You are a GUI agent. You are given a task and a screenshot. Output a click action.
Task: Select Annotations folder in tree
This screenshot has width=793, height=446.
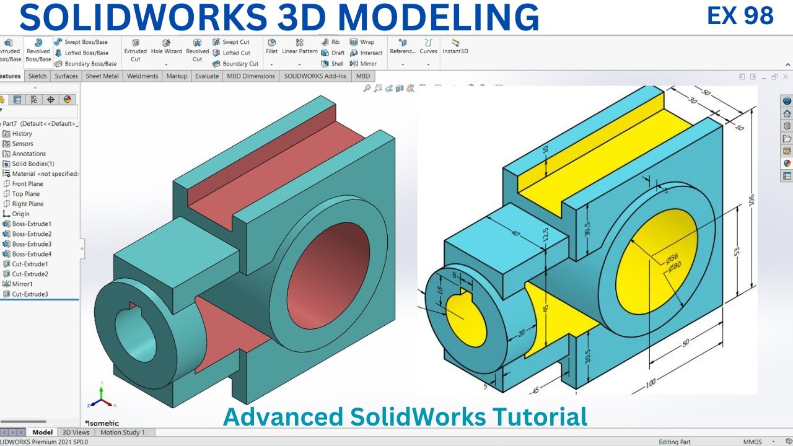tap(24, 154)
